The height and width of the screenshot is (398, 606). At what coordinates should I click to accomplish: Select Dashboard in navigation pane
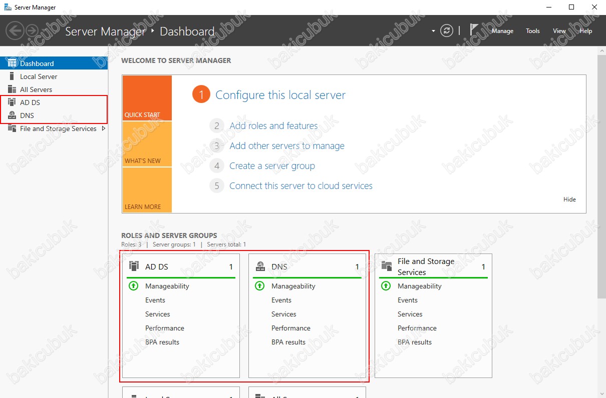pos(54,63)
